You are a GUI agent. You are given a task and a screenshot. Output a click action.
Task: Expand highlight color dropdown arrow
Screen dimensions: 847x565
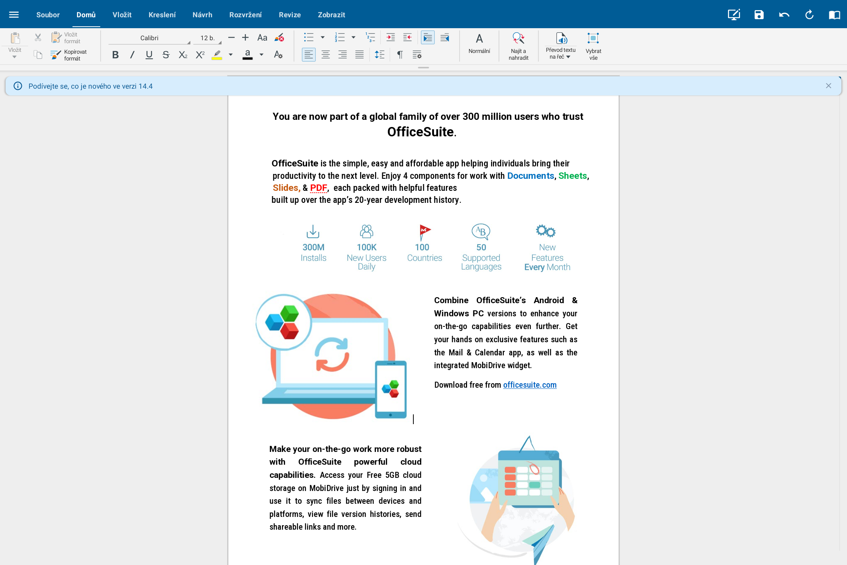point(231,55)
